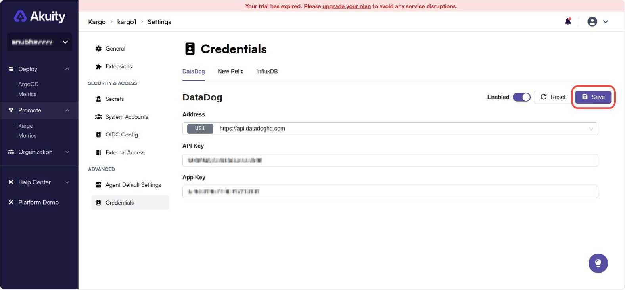This screenshot has width=625, height=290.
Task: Toggle the DataDog Enabled switch
Action: pyautogui.click(x=522, y=97)
